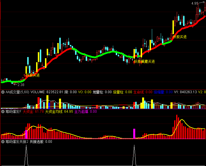Click the 大资金均线: 64.95 label

(59, 112)
